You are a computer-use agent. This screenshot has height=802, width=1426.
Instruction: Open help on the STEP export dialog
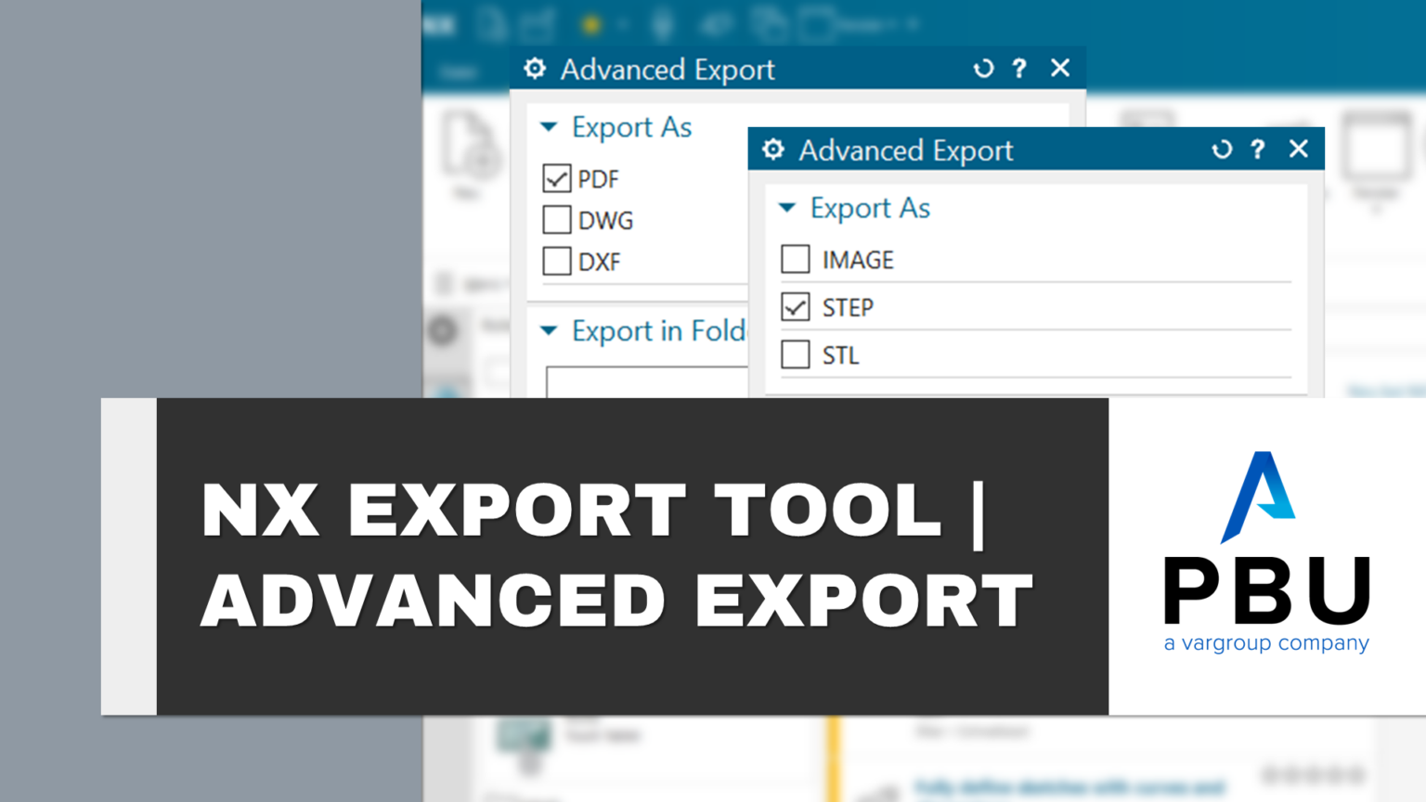pos(1258,149)
